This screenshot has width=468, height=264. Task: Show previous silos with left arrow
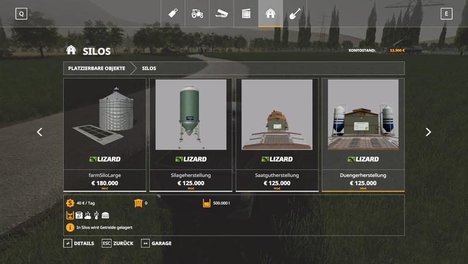[x=39, y=132]
